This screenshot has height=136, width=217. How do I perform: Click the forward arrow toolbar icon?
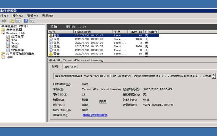pyautogui.click(x=4, y=21)
